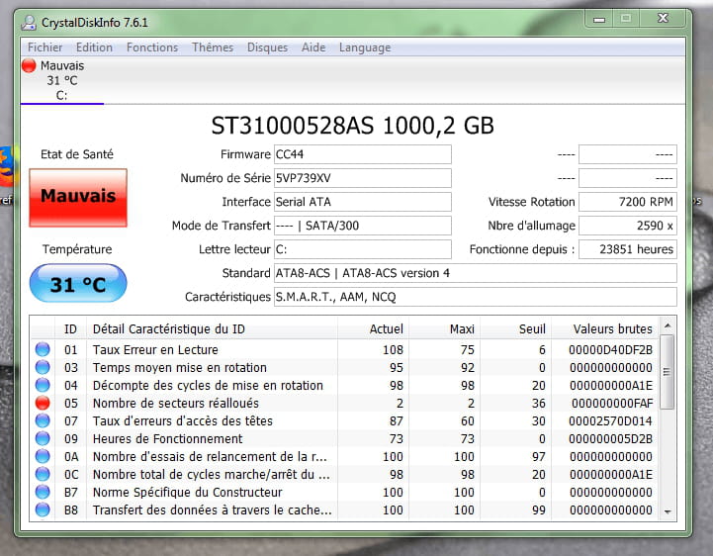Click the blue status dot for row 07

pyautogui.click(x=43, y=420)
